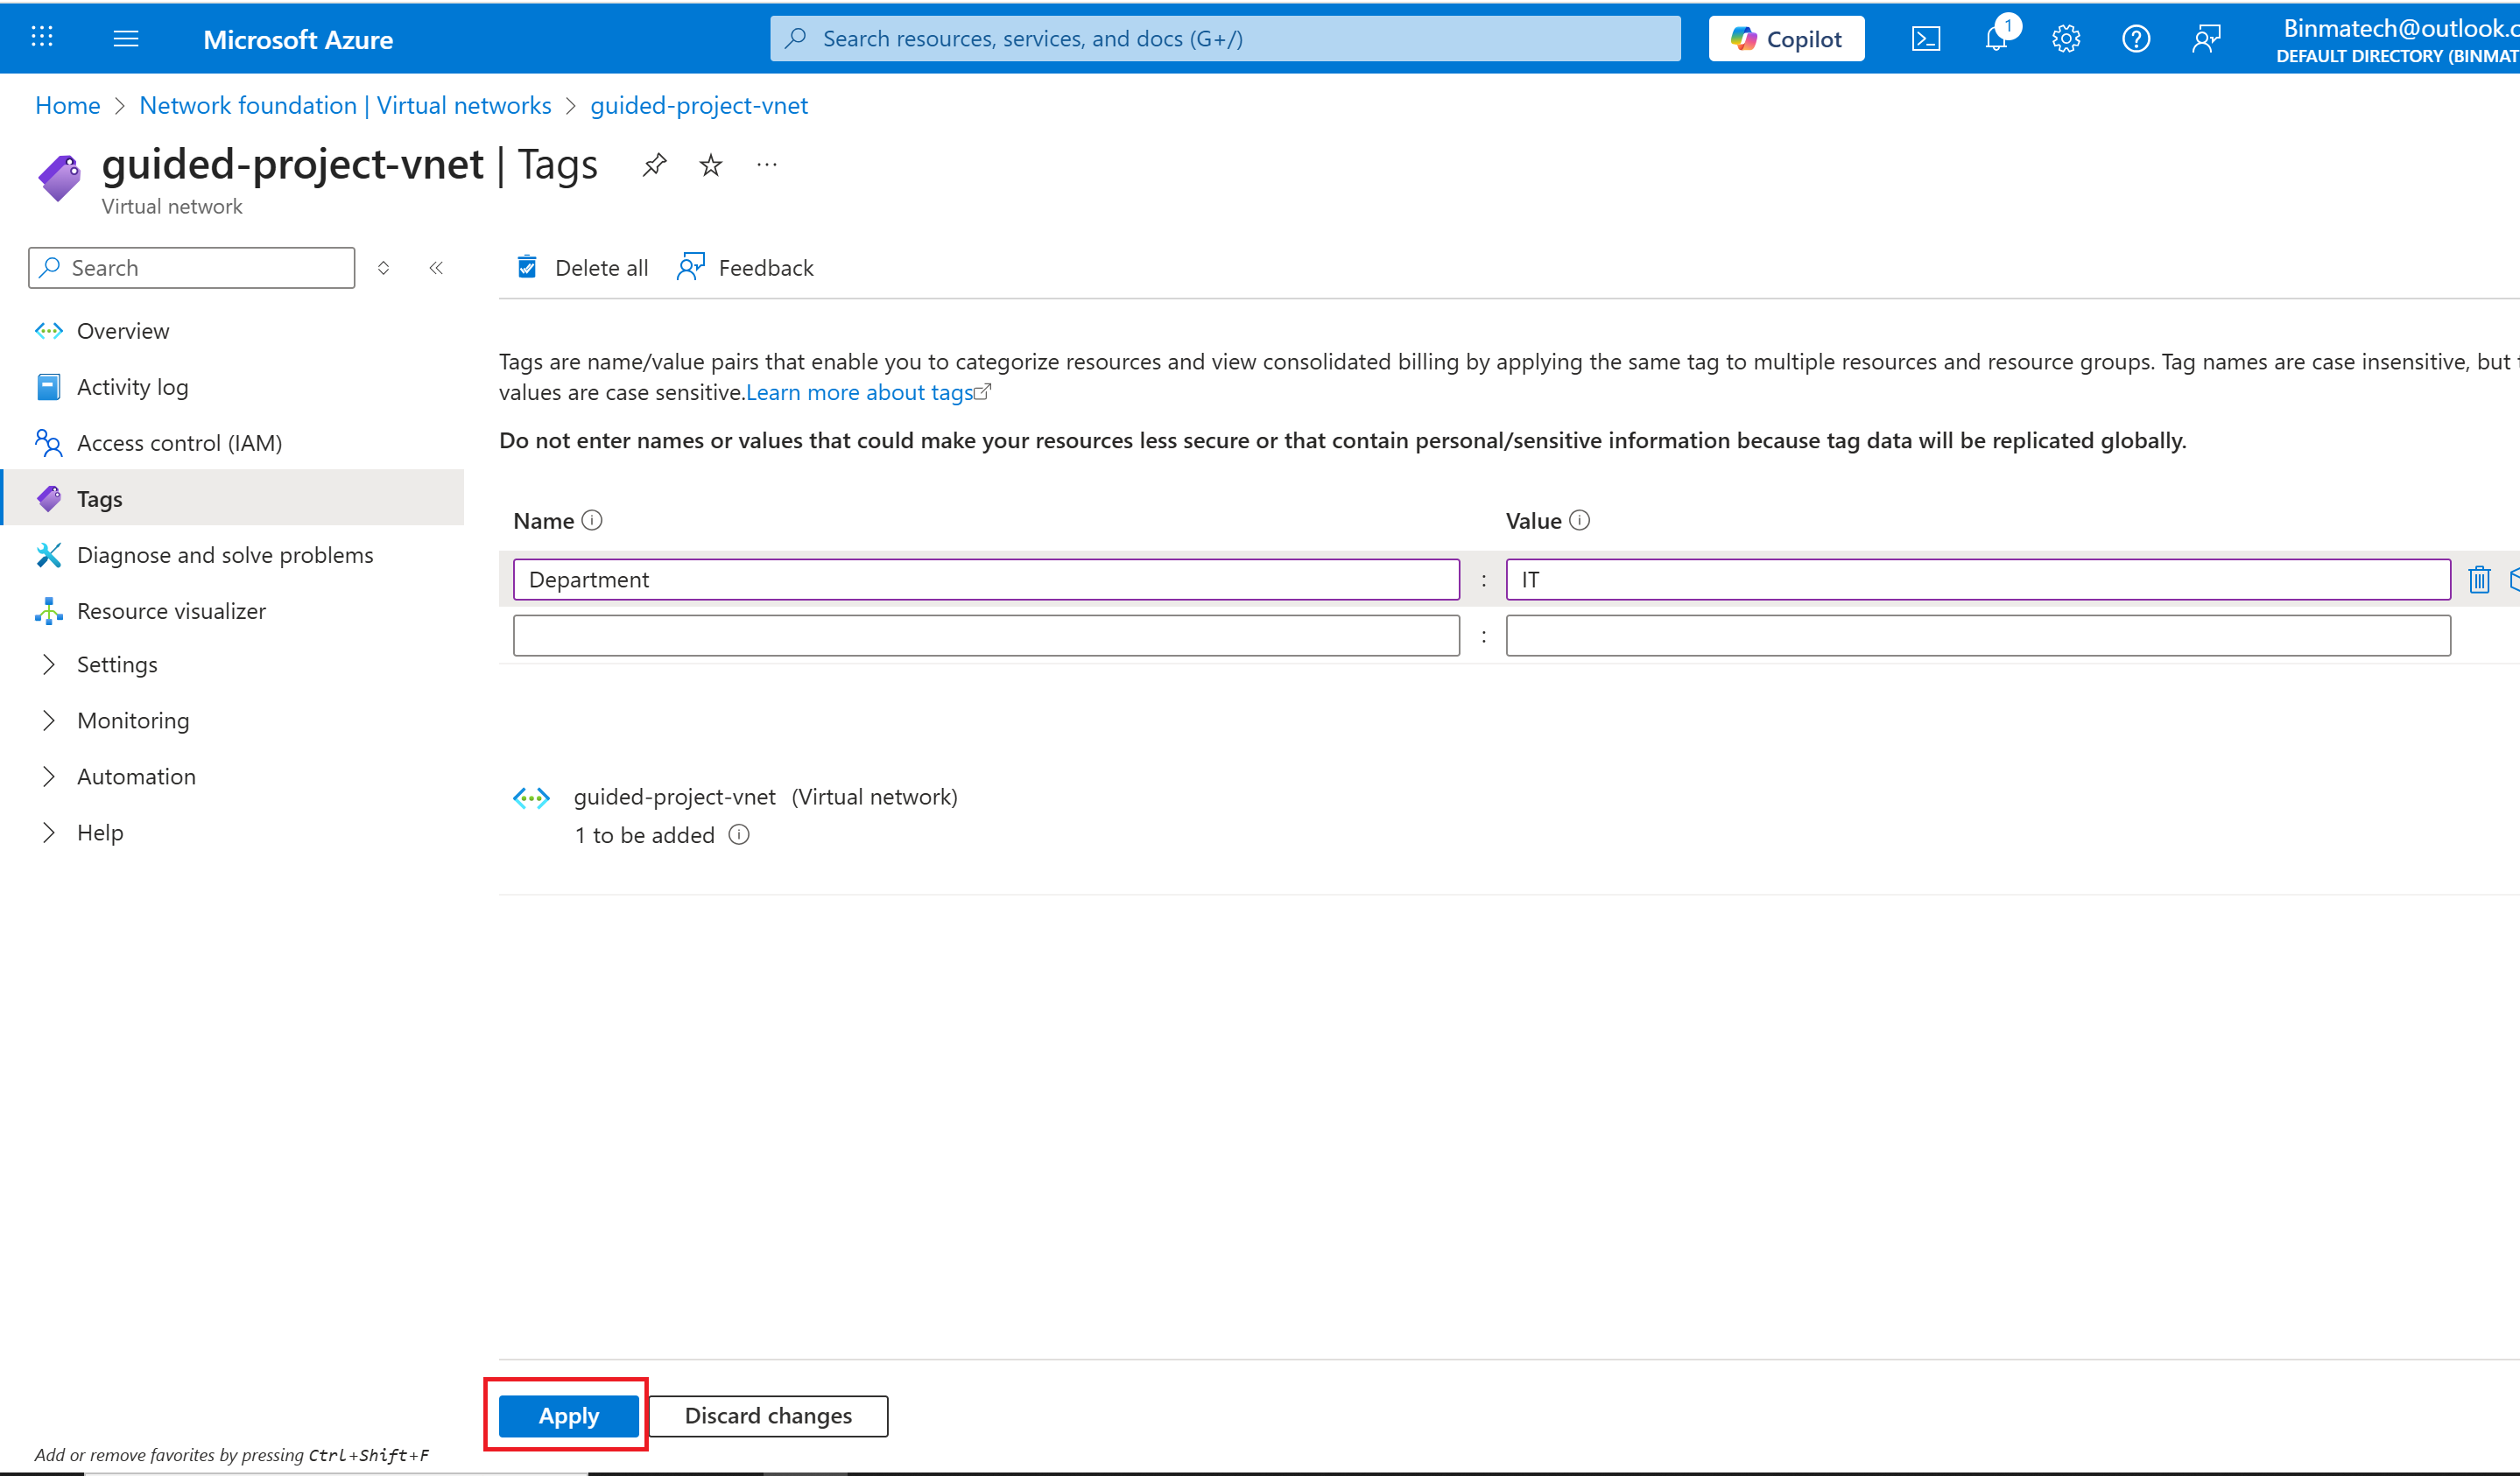Open portal settings gear icon
Viewport: 2520px width, 1476px height.
(x=2066, y=39)
